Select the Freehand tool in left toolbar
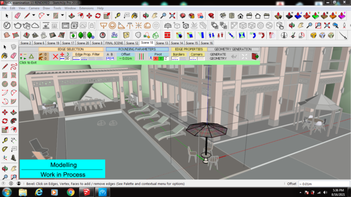This screenshot has width=351, height=197. click(x=13, y=66)
